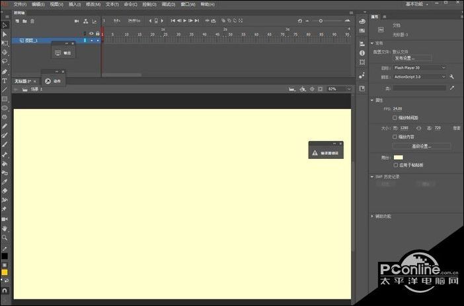Play the timeline animation
The image size is (464, 306).
click(x=184, y=20)
